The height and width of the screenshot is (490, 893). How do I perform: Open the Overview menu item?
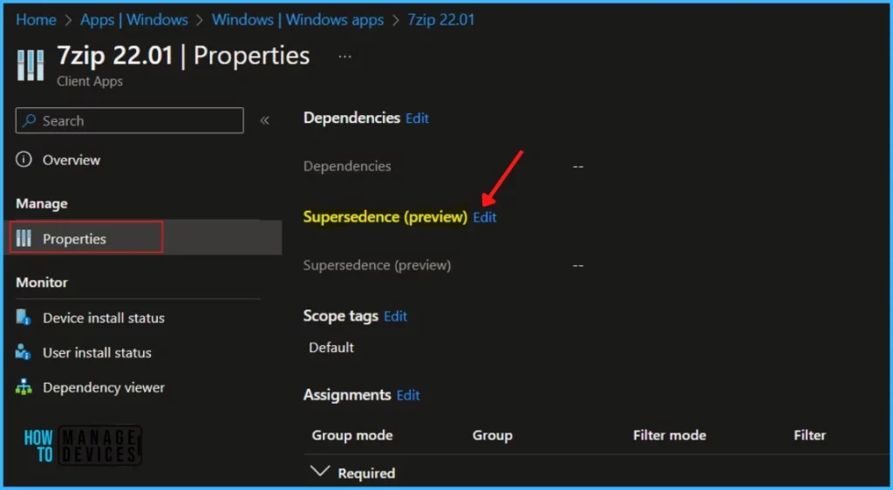[x=72, y=160]
